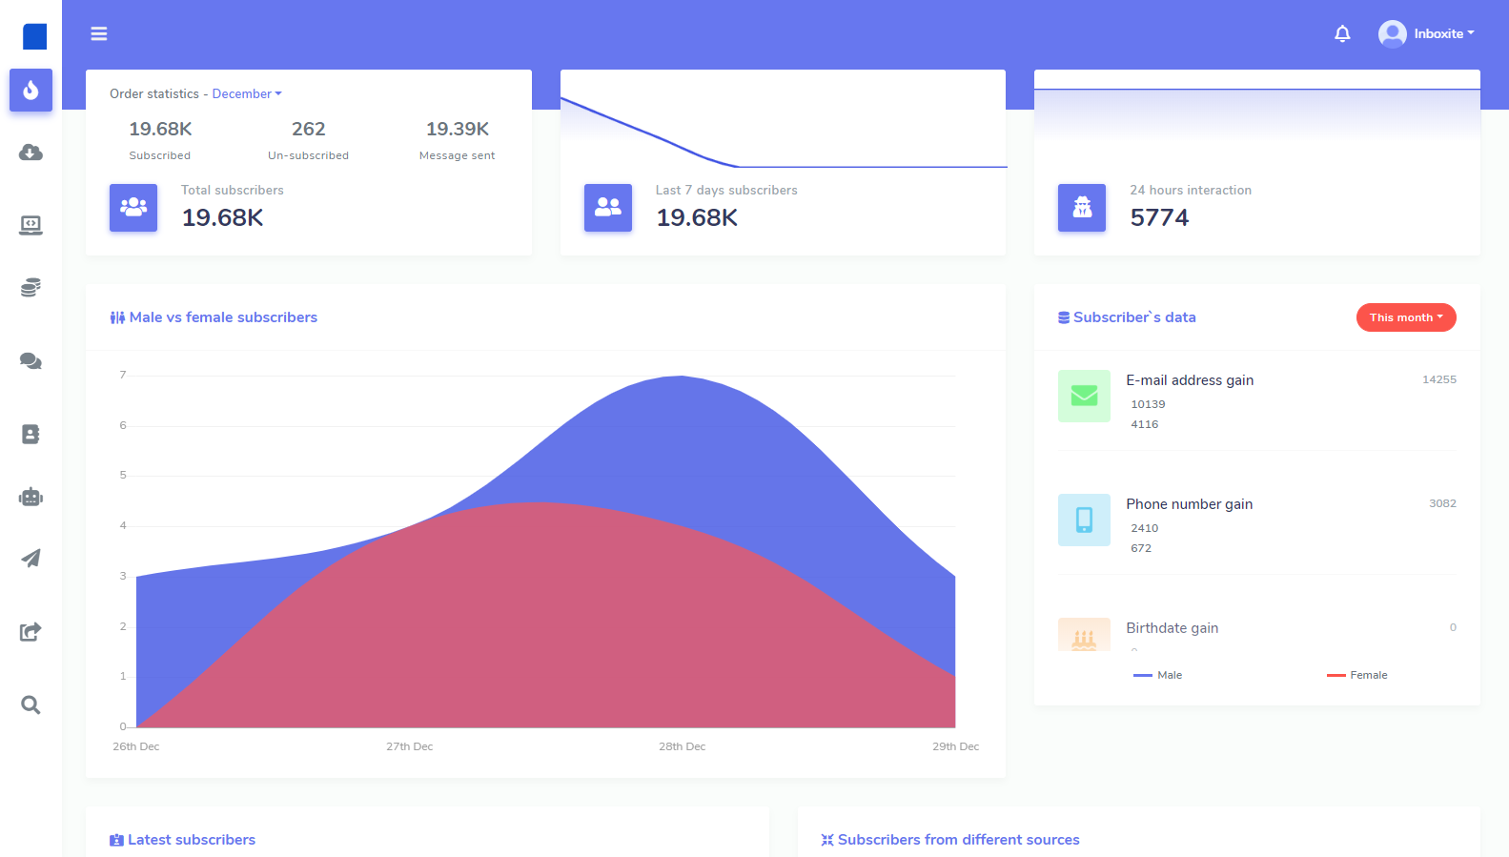The height and width of the screenshot is (857, 1509).
Task: Click the 27th Dec axis label
Action: point(410,746)
